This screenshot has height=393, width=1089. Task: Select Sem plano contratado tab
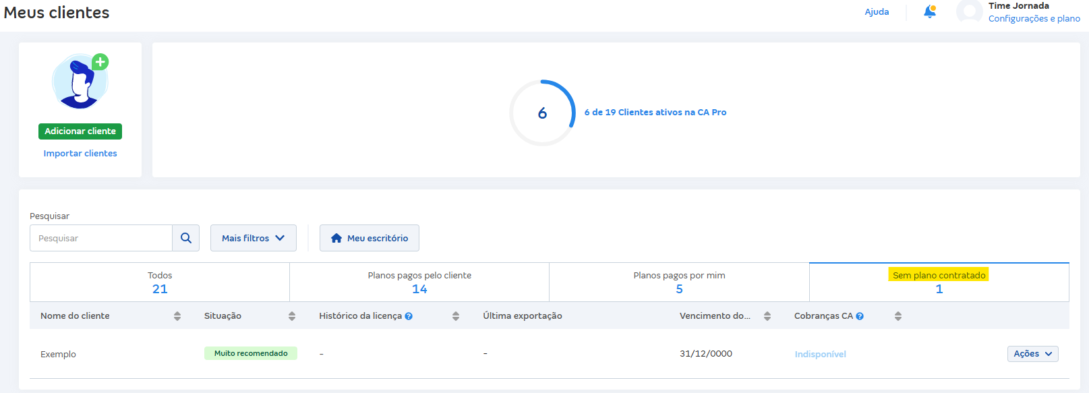(939, 282)
